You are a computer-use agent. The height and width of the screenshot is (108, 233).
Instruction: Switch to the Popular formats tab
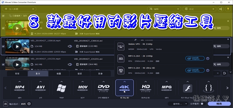click(17, 74)
